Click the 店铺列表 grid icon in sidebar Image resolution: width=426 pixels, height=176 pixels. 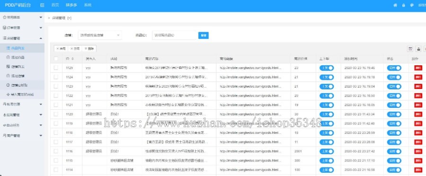pos(8,67)
